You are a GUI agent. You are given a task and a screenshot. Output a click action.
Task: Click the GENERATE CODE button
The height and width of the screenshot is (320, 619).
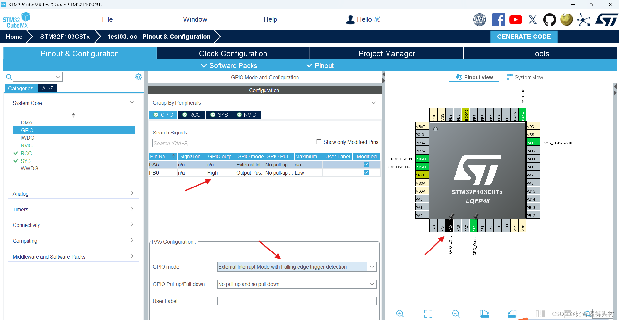pyautogui.click(x=524, y=37)
